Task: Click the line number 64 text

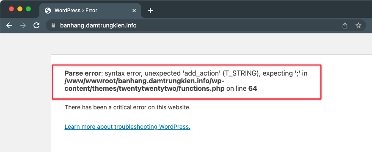Action: point(253,89)
